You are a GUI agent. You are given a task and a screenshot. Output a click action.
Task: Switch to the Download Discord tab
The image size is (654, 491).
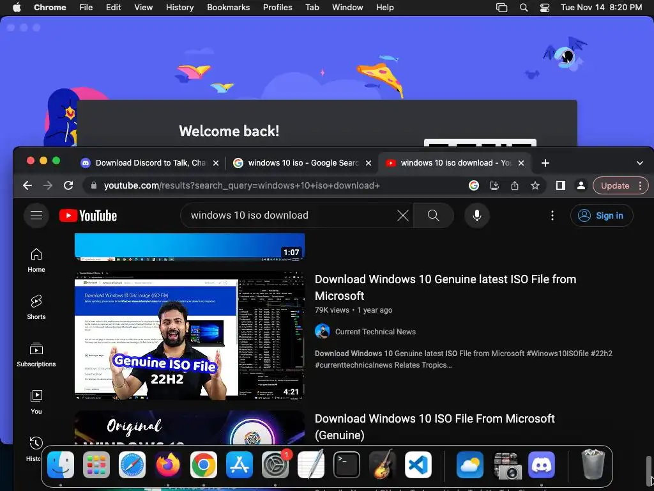pyautogui.click(x=150, y=163)
